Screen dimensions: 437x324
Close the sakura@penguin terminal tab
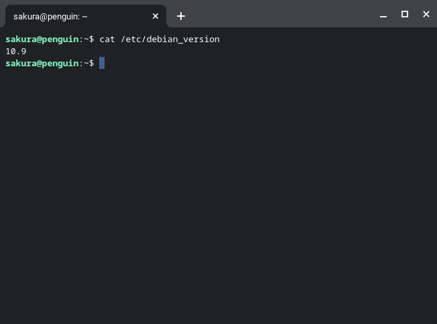pyautogui.click(x=155, y=16)
